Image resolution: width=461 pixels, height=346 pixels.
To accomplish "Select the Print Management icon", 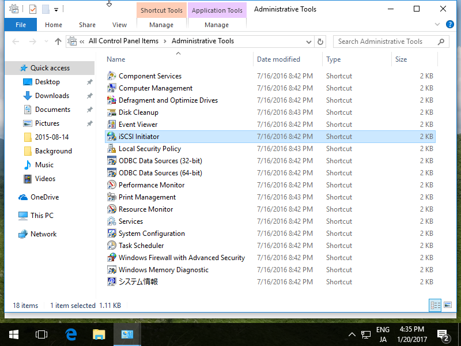I will pos(111,197).
